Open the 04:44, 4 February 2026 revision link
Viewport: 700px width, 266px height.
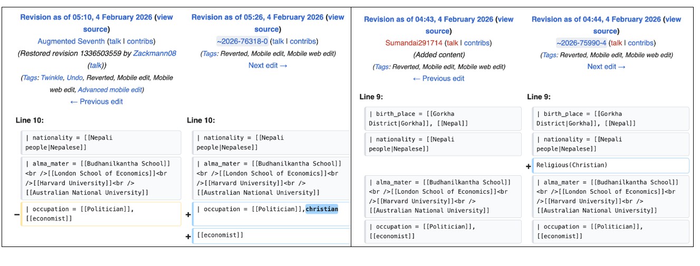tap(596, 20)
